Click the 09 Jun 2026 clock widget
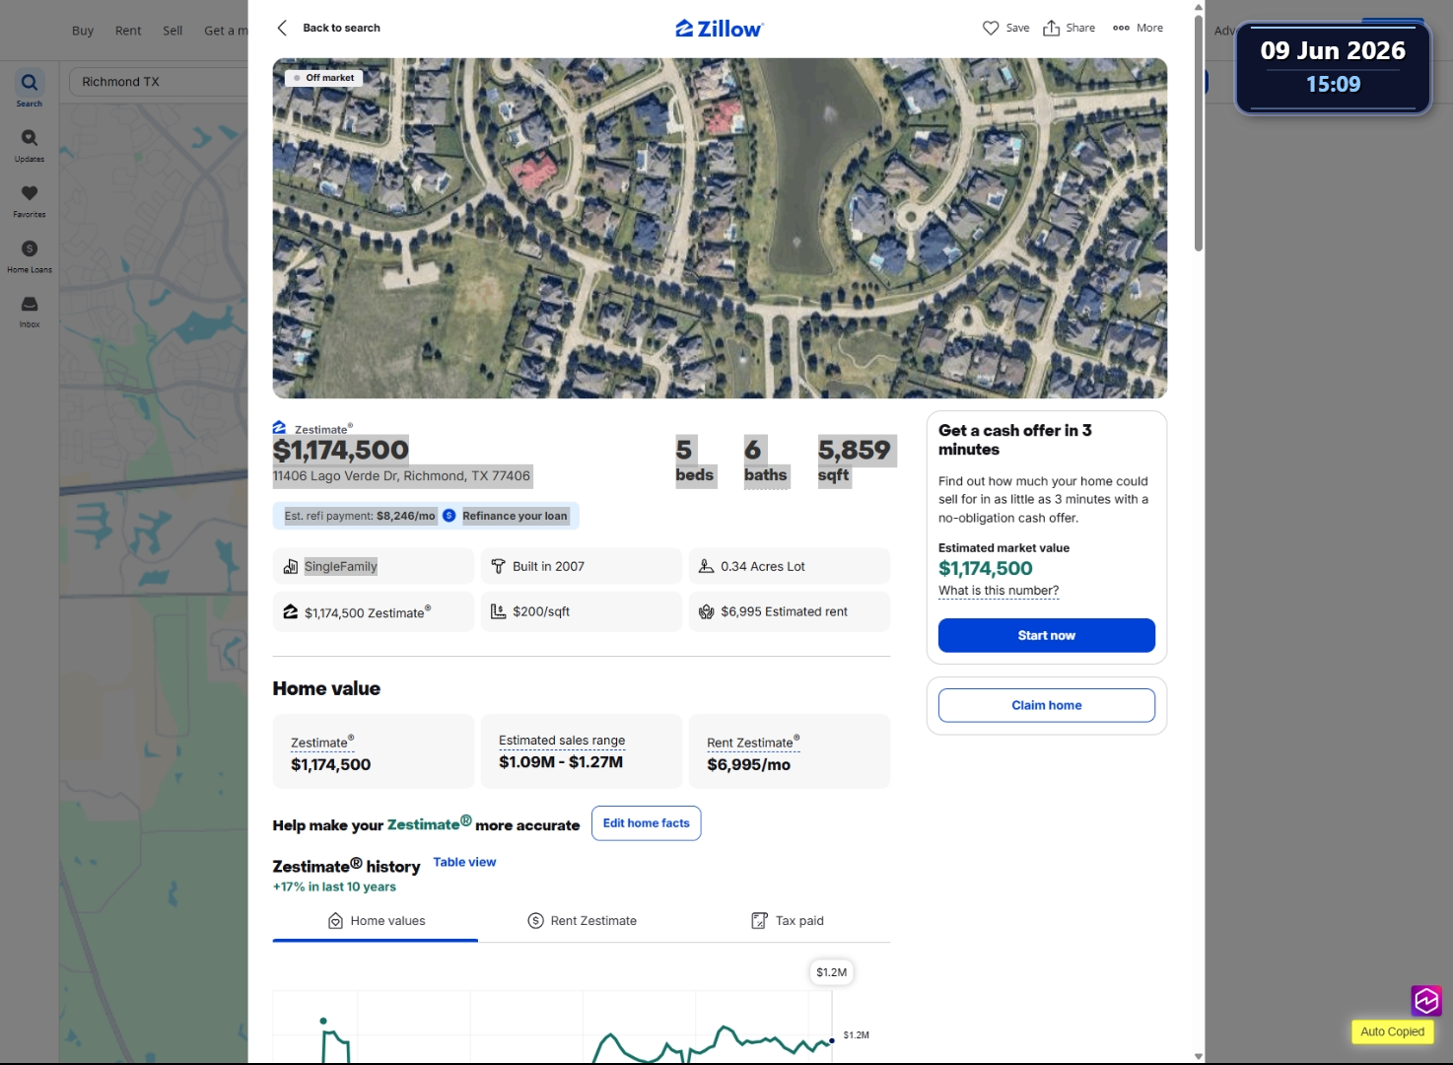The height and width of the screenshot is (1065, 1453). 1333,67
